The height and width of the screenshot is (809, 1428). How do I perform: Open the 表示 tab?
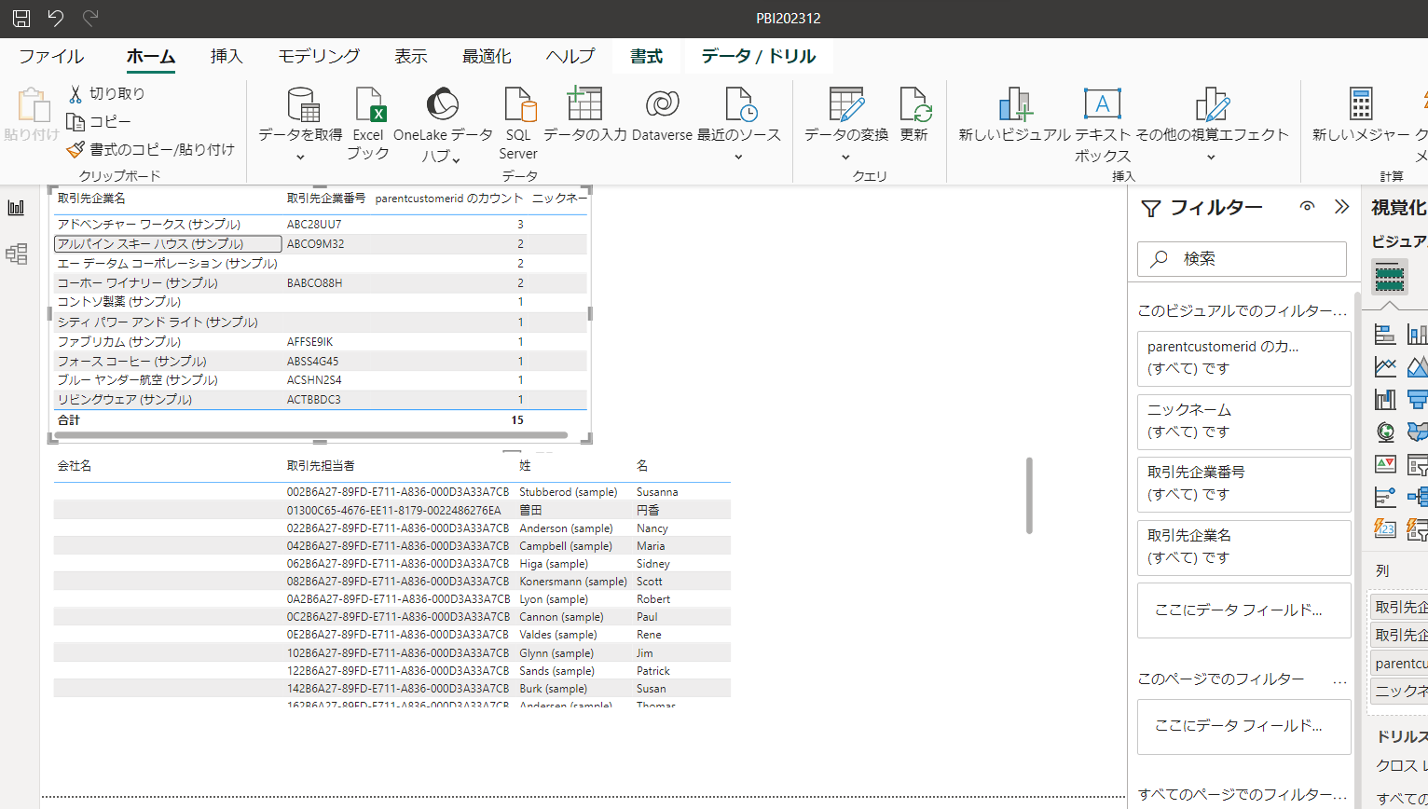coord(410,56)
